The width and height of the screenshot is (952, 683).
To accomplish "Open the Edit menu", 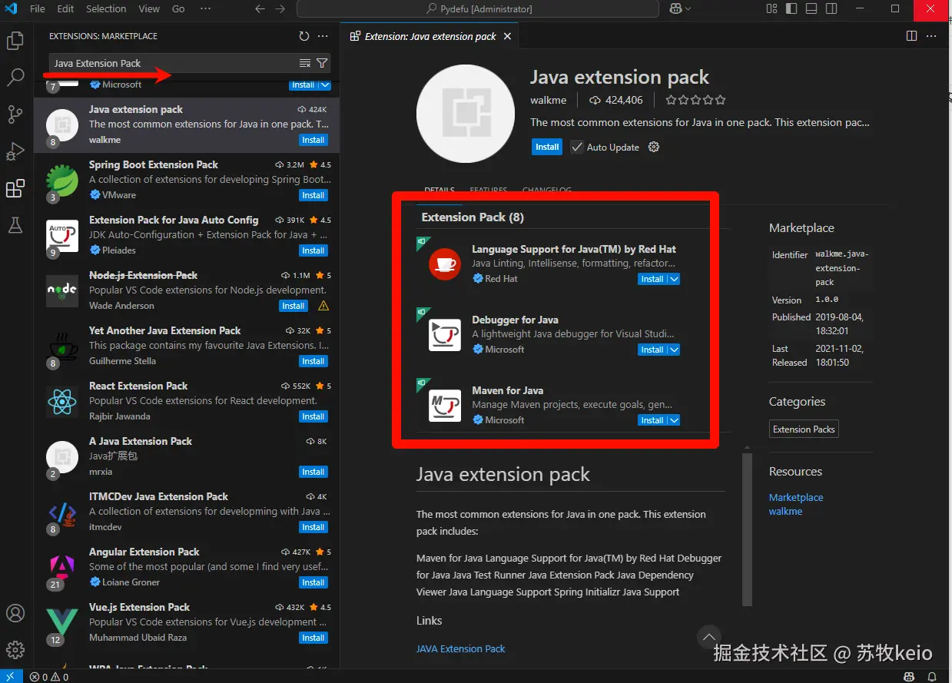I will coord(65,9).
